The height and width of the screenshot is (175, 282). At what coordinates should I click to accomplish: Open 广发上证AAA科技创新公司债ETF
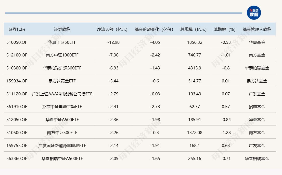click(62, 94)
